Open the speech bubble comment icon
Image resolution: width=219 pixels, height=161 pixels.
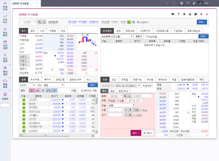tap(173, 14)
